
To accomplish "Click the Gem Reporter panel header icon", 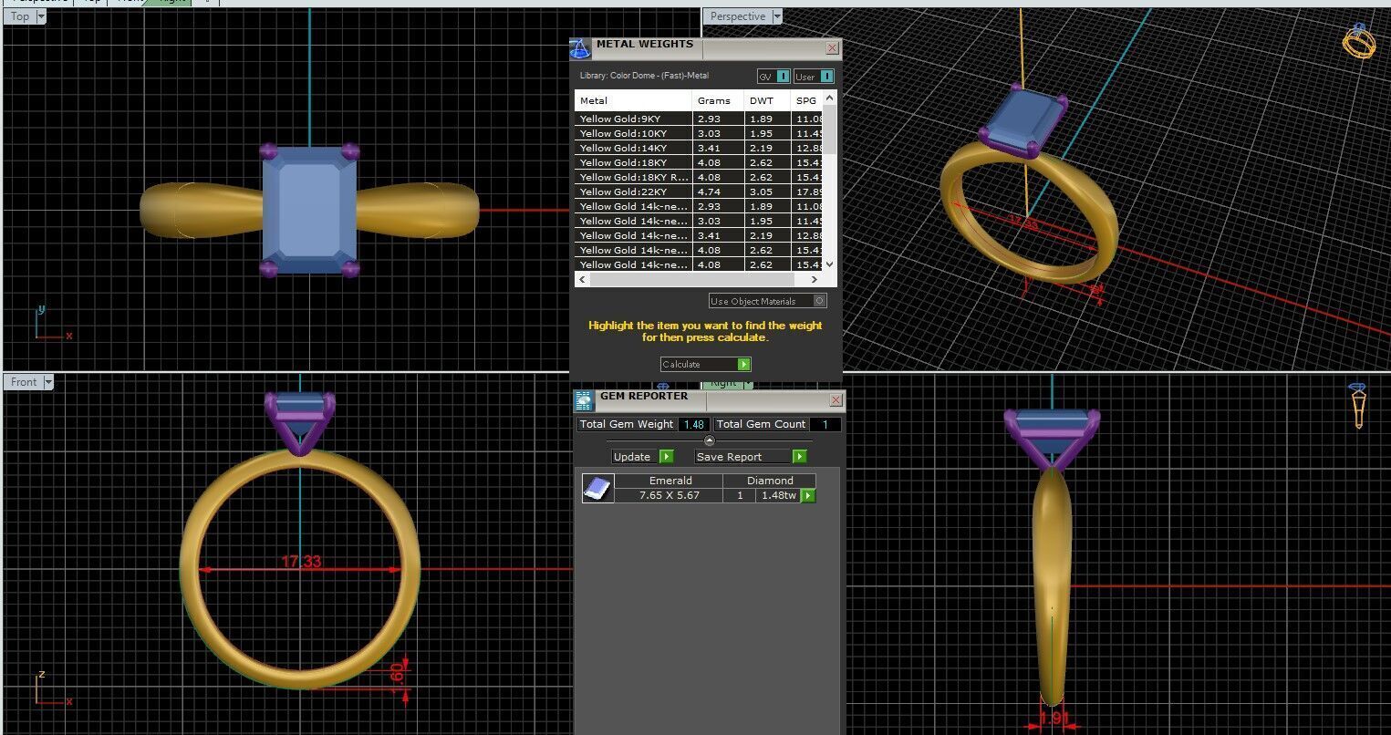I will pyautogui.click(x=584, y=400).
